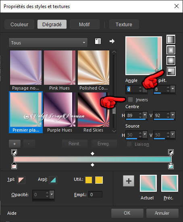Select the radial gradient style icon
183x222 pixels.
pyautogui.click(x=171, y=71)
